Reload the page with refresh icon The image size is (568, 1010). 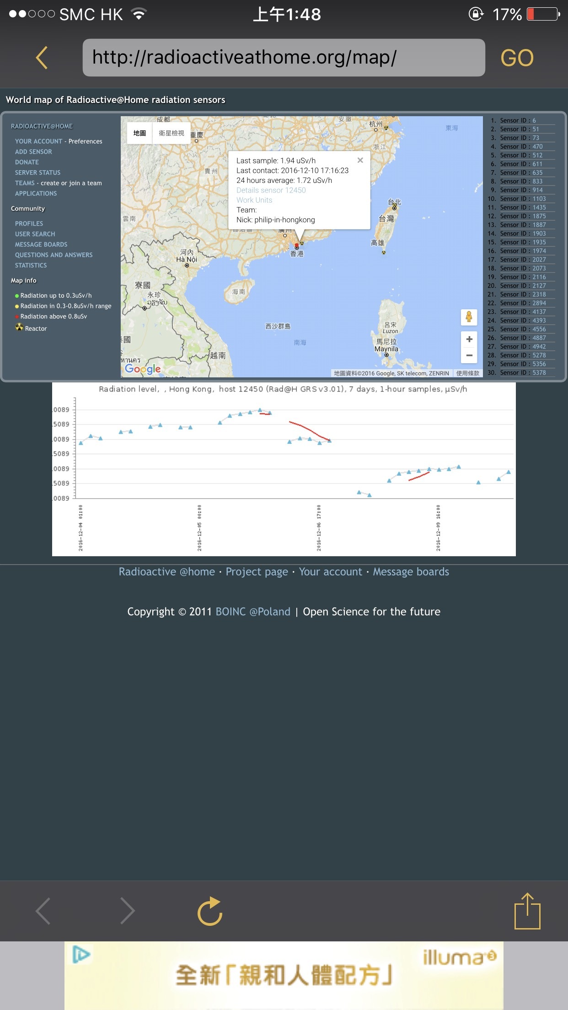pyautogui.click(x=210, y=911)
